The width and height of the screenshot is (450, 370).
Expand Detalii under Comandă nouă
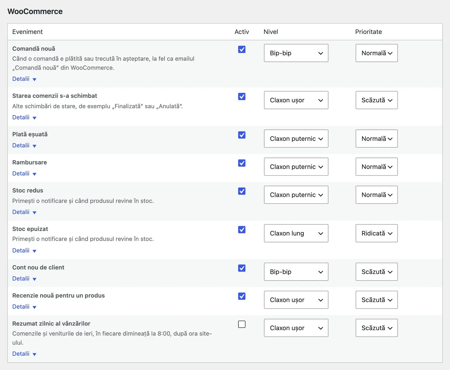(24, 79)
